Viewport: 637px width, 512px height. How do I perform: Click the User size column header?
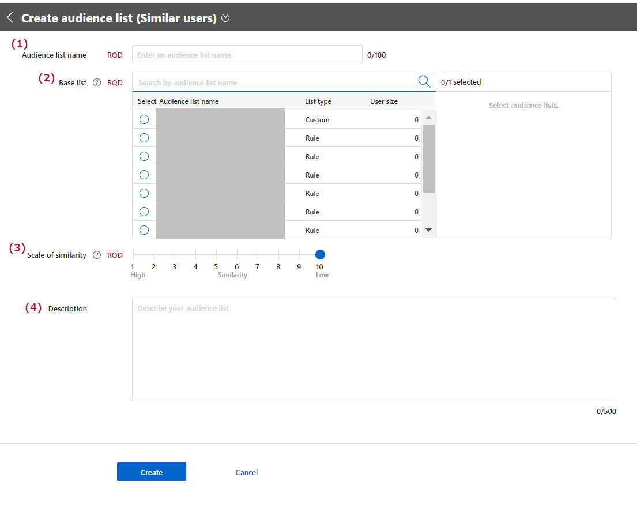click(383, 101)
